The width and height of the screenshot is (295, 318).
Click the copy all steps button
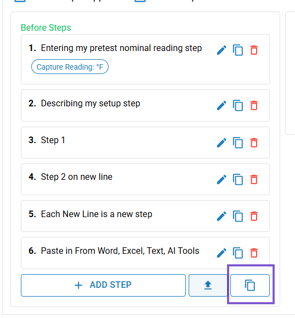[250, 285]
